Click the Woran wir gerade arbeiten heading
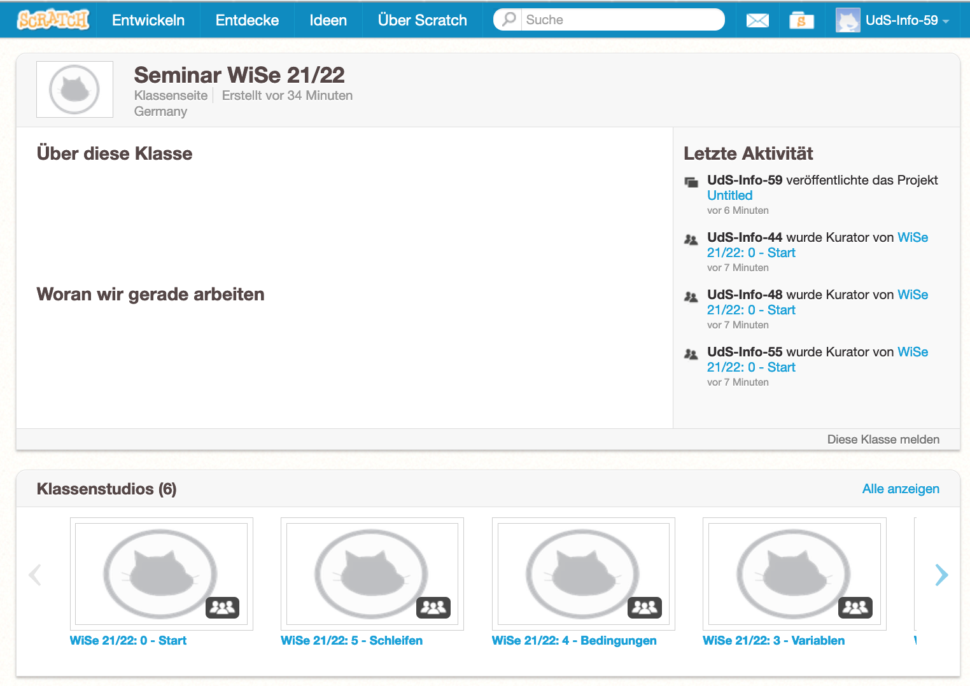This screenshot has height=686, width=970. pos(150,294)
